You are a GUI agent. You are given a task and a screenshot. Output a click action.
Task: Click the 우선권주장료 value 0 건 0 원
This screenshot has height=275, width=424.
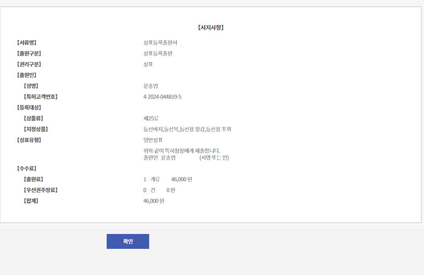(159, 190)
